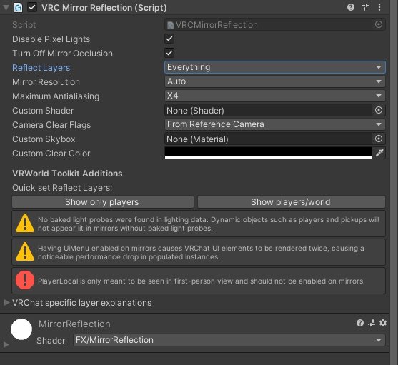
Task: Click the Custom Clear Color label
Action: coord(51,153)
